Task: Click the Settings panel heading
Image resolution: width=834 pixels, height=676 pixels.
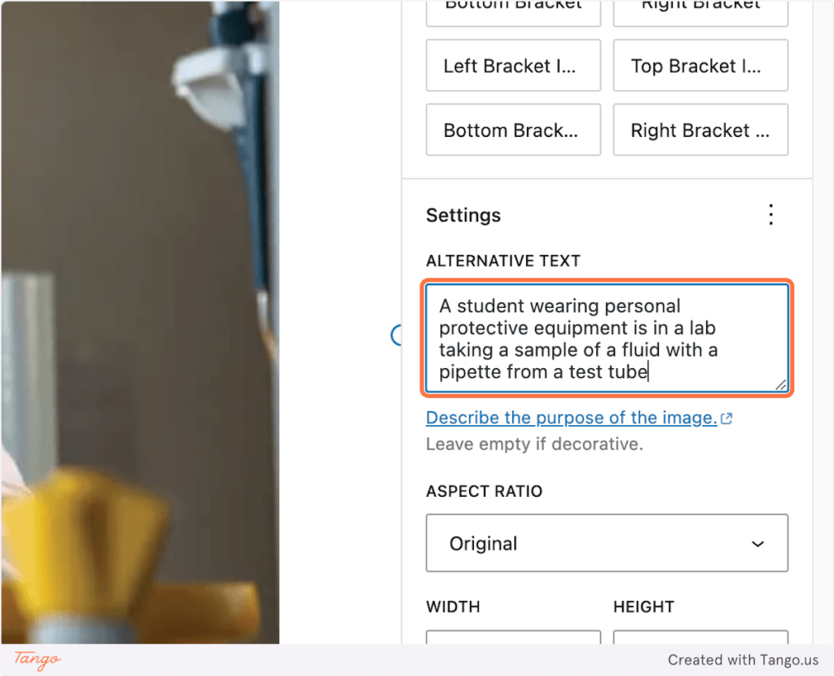Action: 463,216
